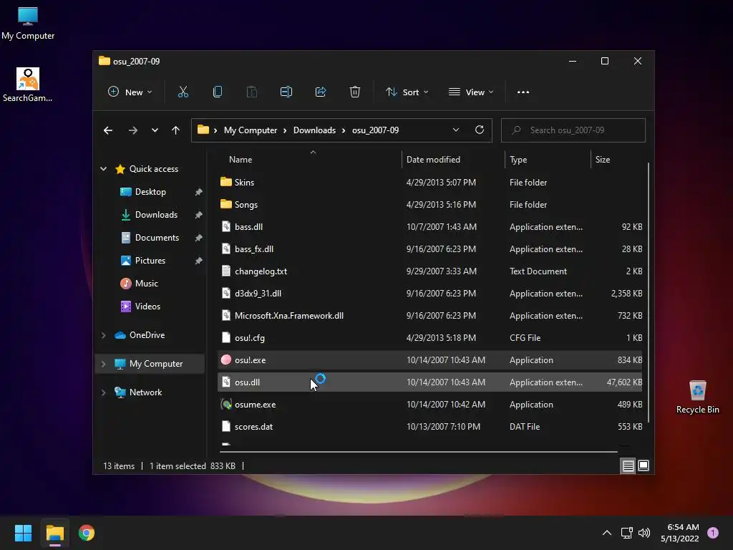This screenshot has height=550, width=733.
Task: Expand the address bar history dropdown
Action: (x=456, y=130)
